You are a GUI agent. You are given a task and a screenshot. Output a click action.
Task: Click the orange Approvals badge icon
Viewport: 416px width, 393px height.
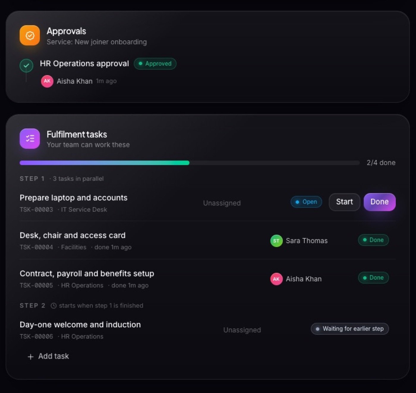(30, 36)
